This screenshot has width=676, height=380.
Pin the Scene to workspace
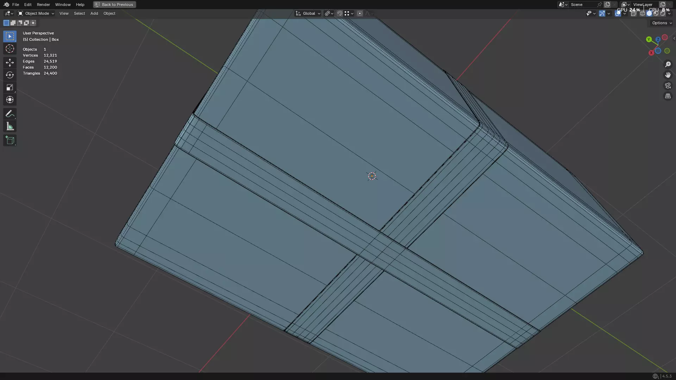[x=600, y=5]
